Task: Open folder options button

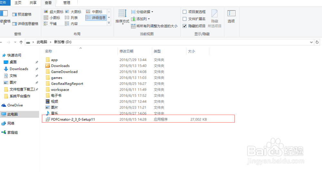Action: tap(231, 17)
